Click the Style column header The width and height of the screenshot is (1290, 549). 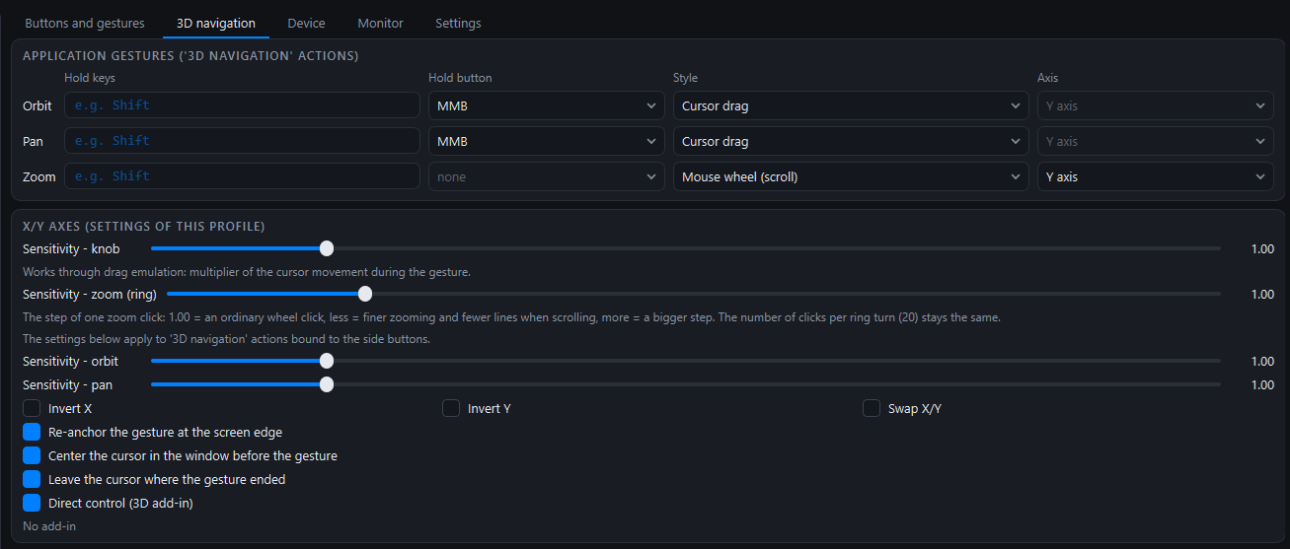(685, 78)
